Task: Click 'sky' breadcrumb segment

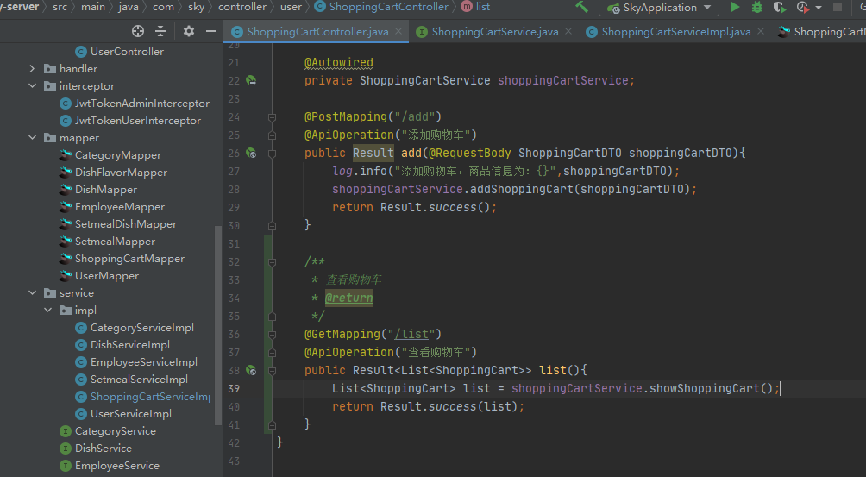Action: (196, 7)
